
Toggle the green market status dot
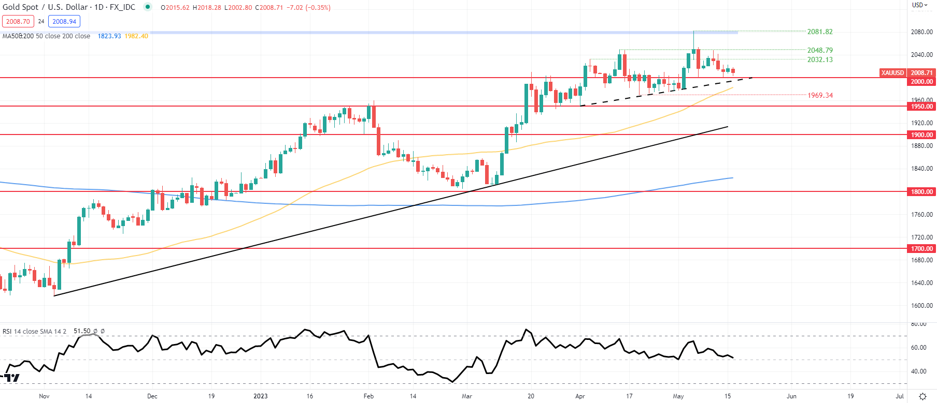pyautogui.click(x=148, y=7)
